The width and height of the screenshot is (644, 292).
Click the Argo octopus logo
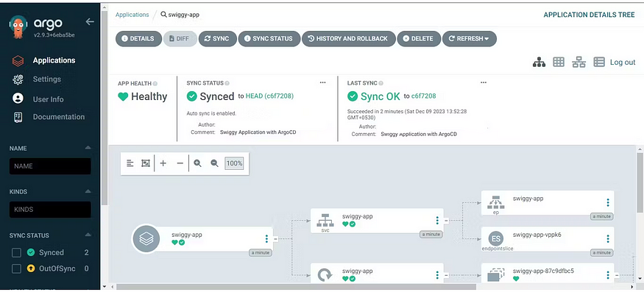pyautogui.click(x=18, y=26)
